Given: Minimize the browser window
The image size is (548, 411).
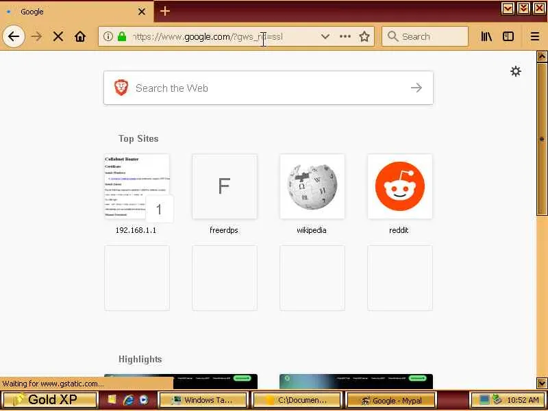Looking at the screenshot, I should pos(508,8).
